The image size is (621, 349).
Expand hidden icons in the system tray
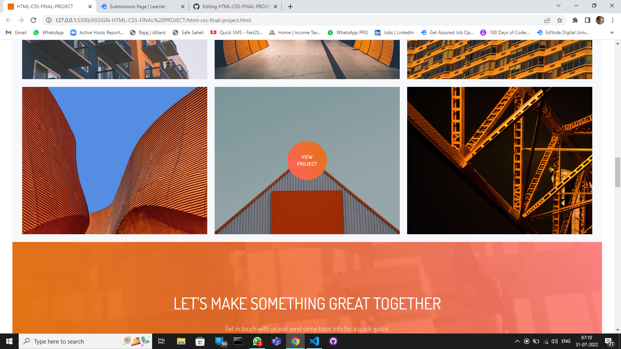[517, 341]
